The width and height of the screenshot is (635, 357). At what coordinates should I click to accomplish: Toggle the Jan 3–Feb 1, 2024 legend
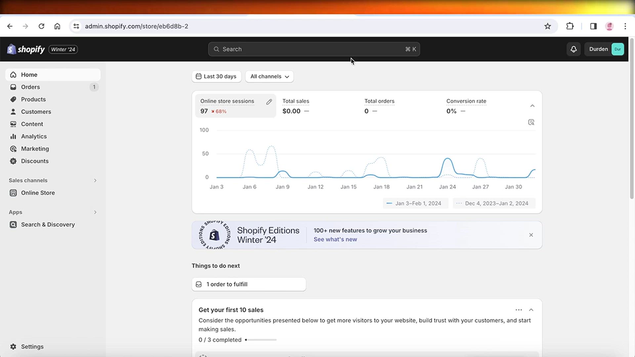pyautogui.click(x=415, y=203)
